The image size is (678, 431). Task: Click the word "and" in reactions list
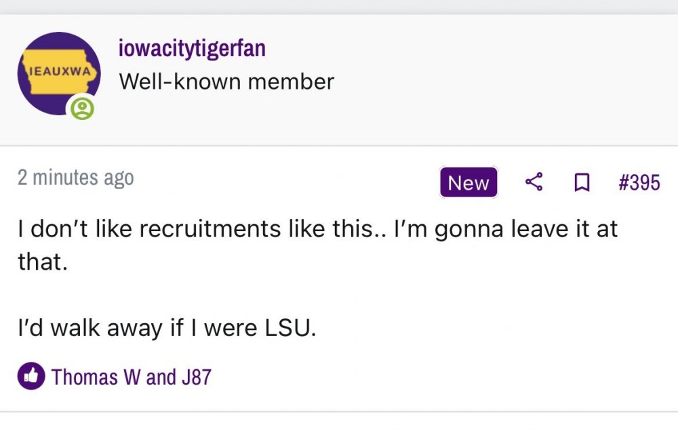[161, 377]
